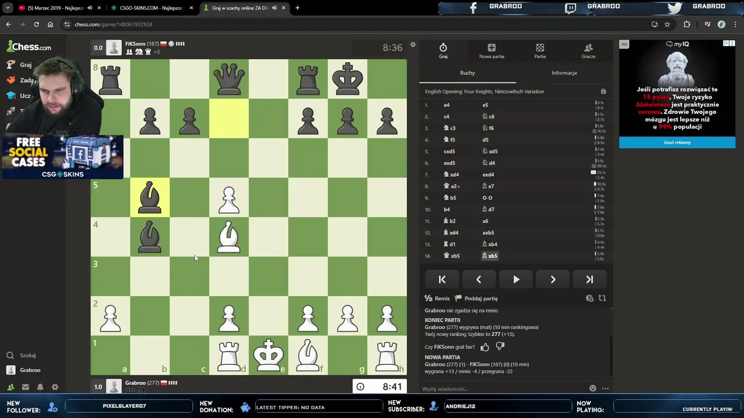Jump to first move of game
The image size is (744, 418).
[442, 279]
